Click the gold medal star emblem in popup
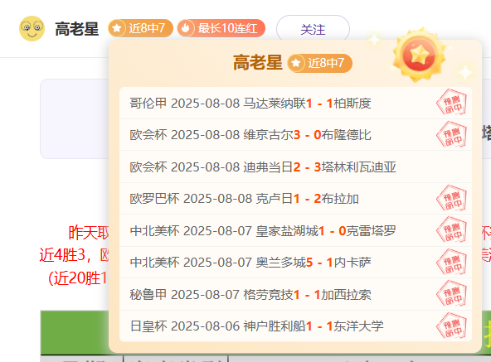 click(x=419, y=55)
